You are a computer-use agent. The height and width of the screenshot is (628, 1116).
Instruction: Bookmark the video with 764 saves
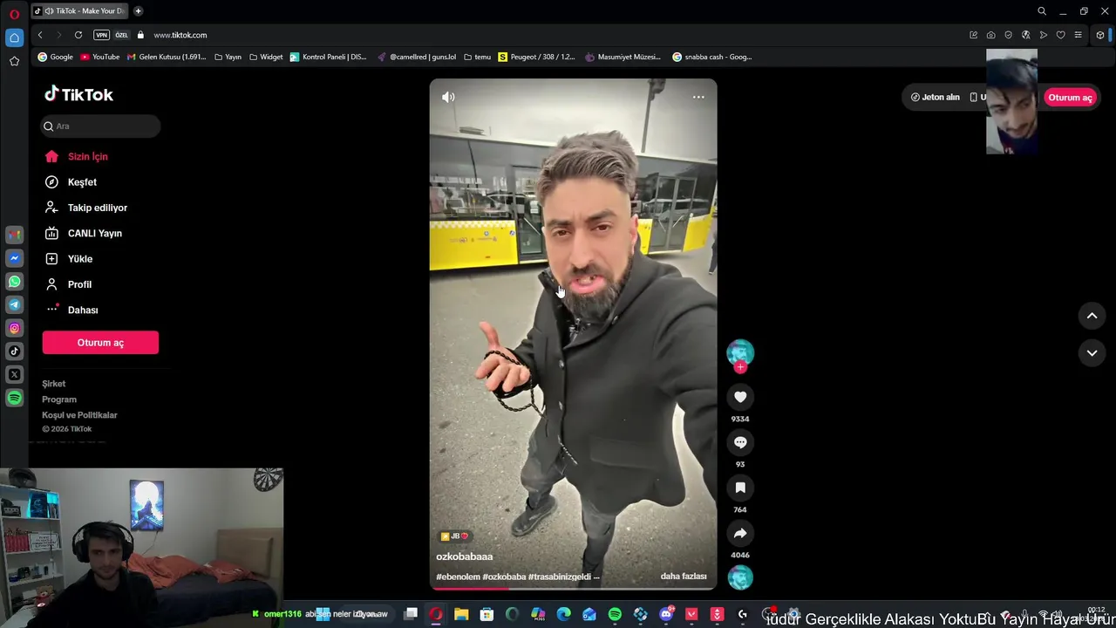pos(740,488)
